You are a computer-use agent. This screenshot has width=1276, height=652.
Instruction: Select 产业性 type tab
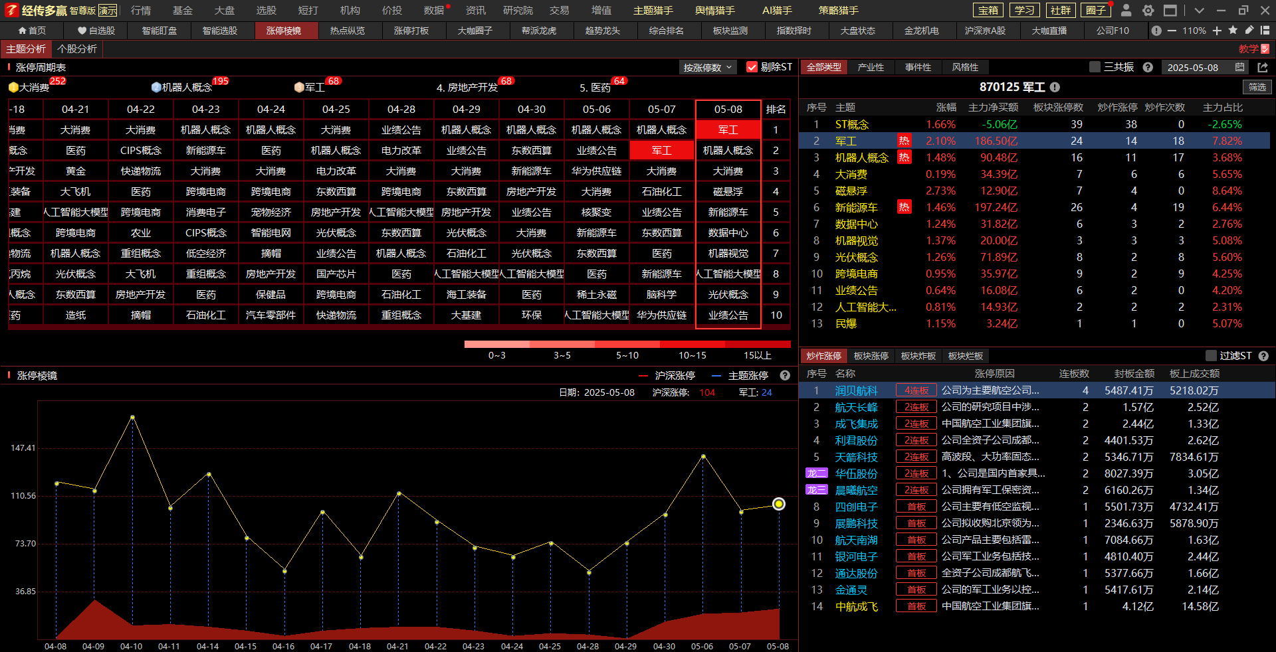[x=871, y=67]
